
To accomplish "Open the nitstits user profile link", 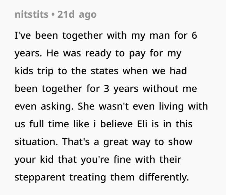I will (31, 15).
